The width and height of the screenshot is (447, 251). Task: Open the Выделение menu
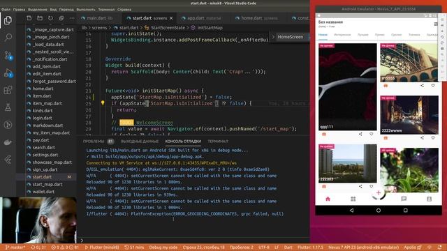click(x=38, y=9)
